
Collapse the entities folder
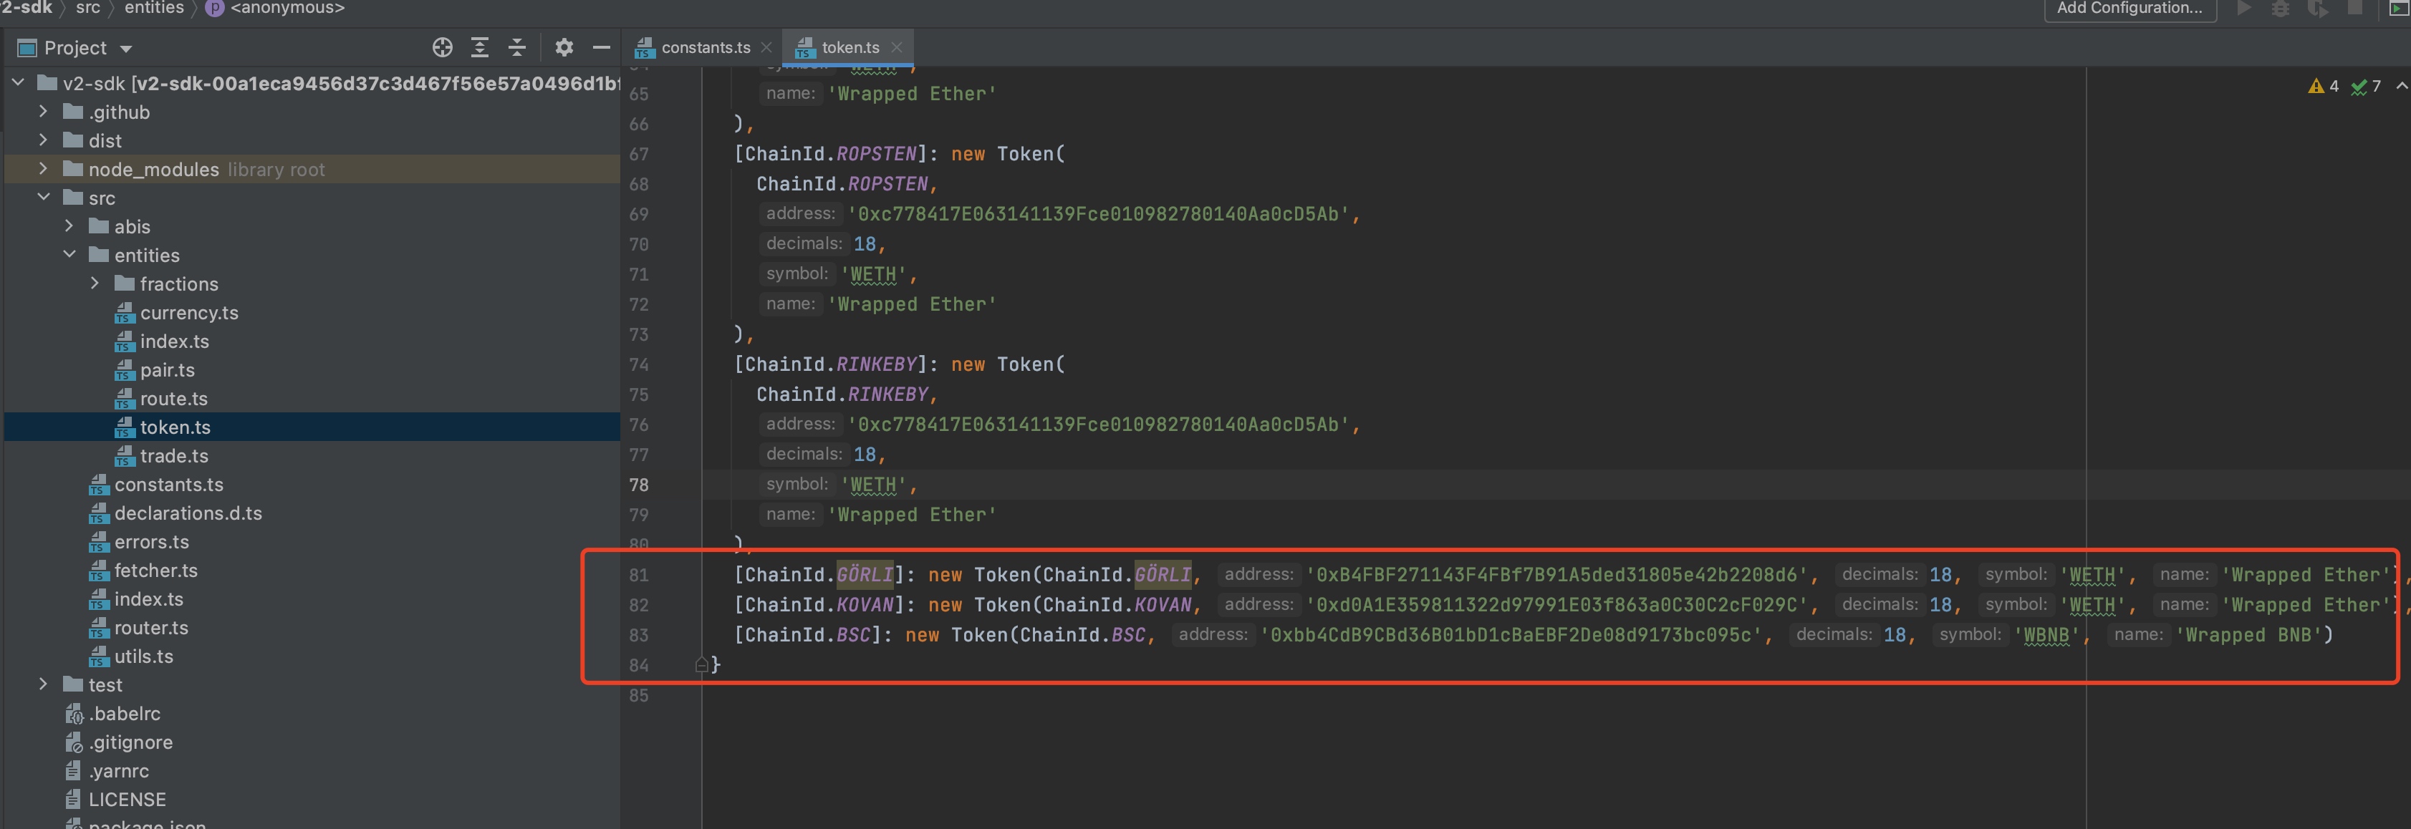point(69,255)
